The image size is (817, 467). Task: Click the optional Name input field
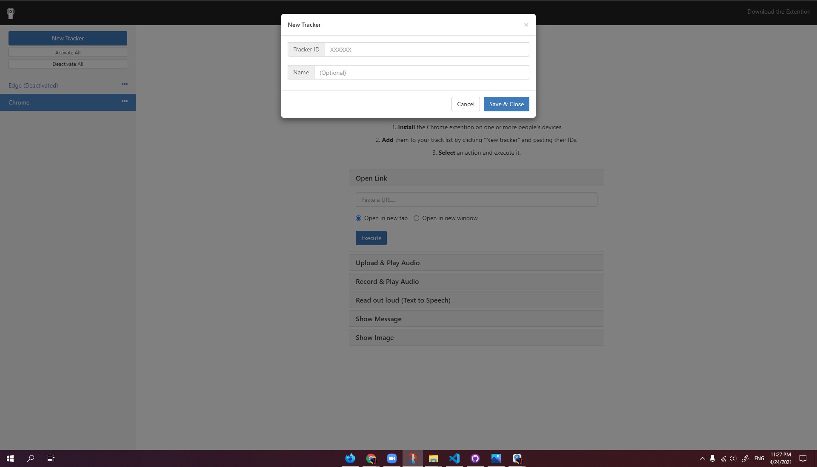coord(421,72)
